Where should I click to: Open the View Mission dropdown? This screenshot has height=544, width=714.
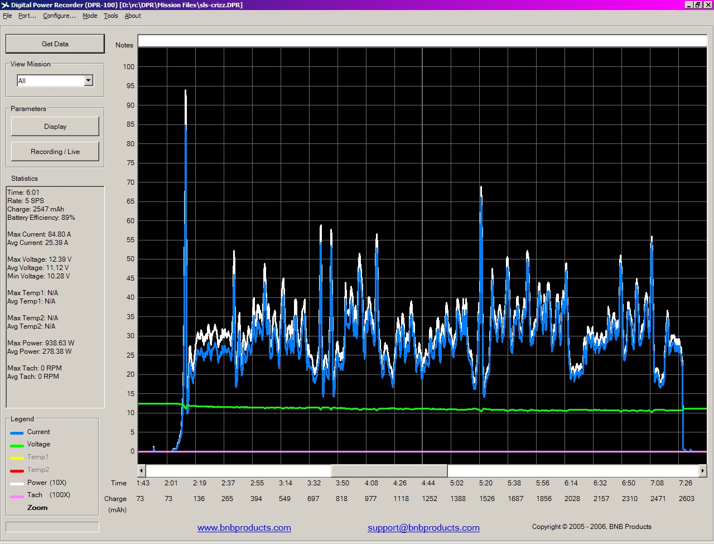click(88, 81)
